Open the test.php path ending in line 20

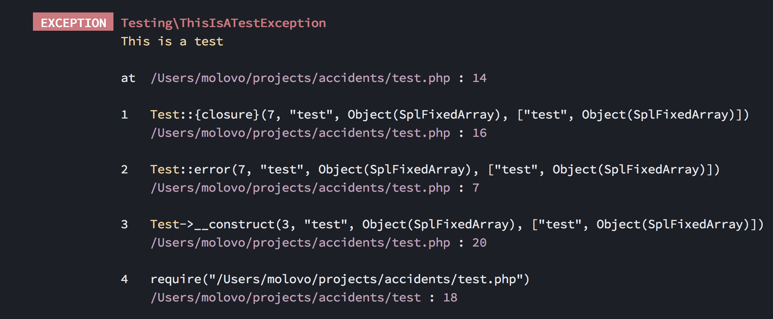coord(300,243)
